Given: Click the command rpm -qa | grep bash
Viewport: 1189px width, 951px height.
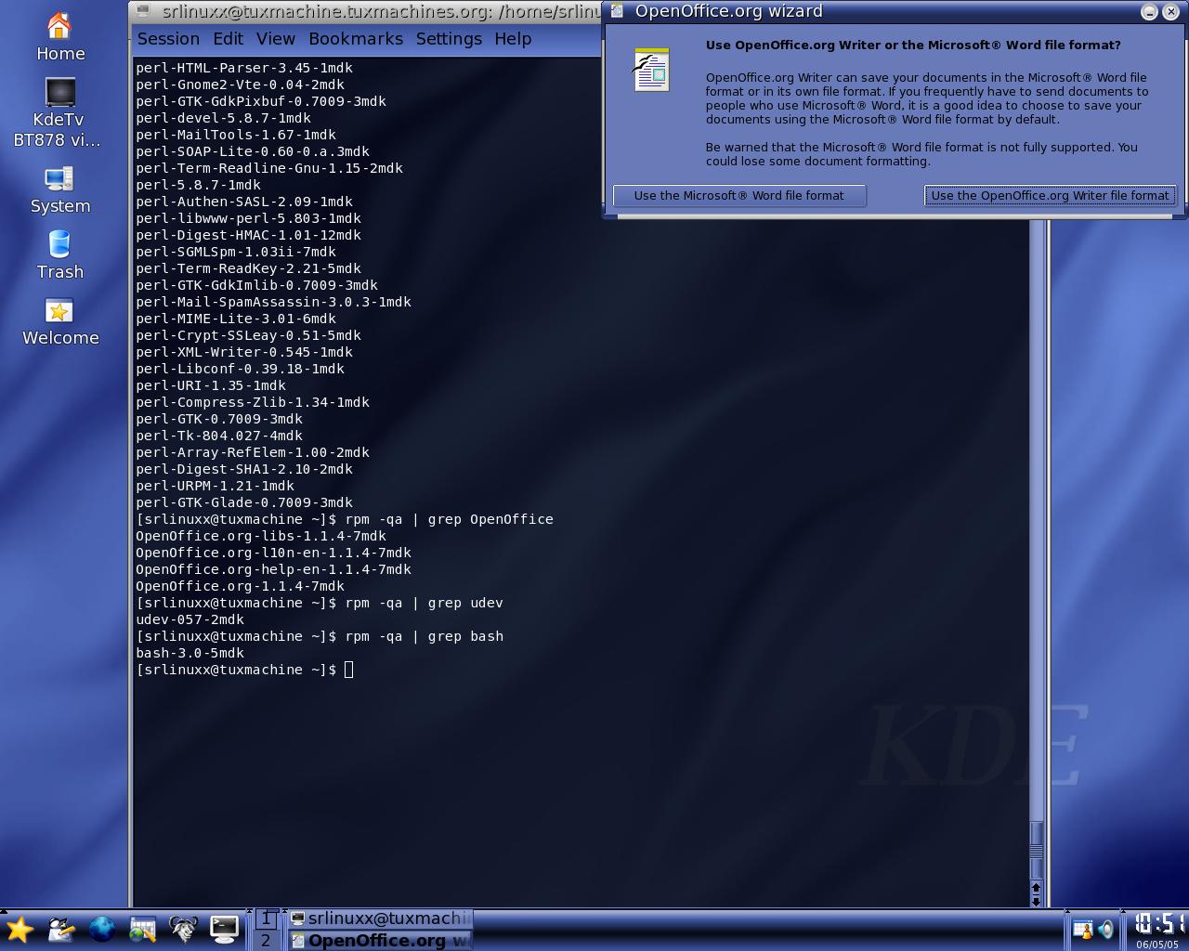Looking at the screenshot, I should pyautogui.click(x=424, y=636).
